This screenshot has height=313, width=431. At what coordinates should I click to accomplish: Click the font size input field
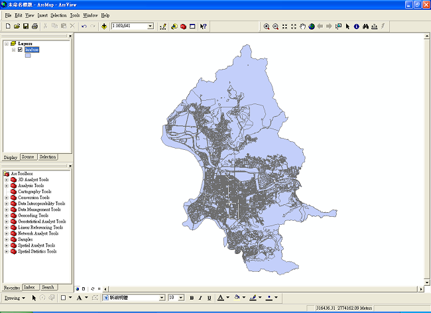[172, 298]
